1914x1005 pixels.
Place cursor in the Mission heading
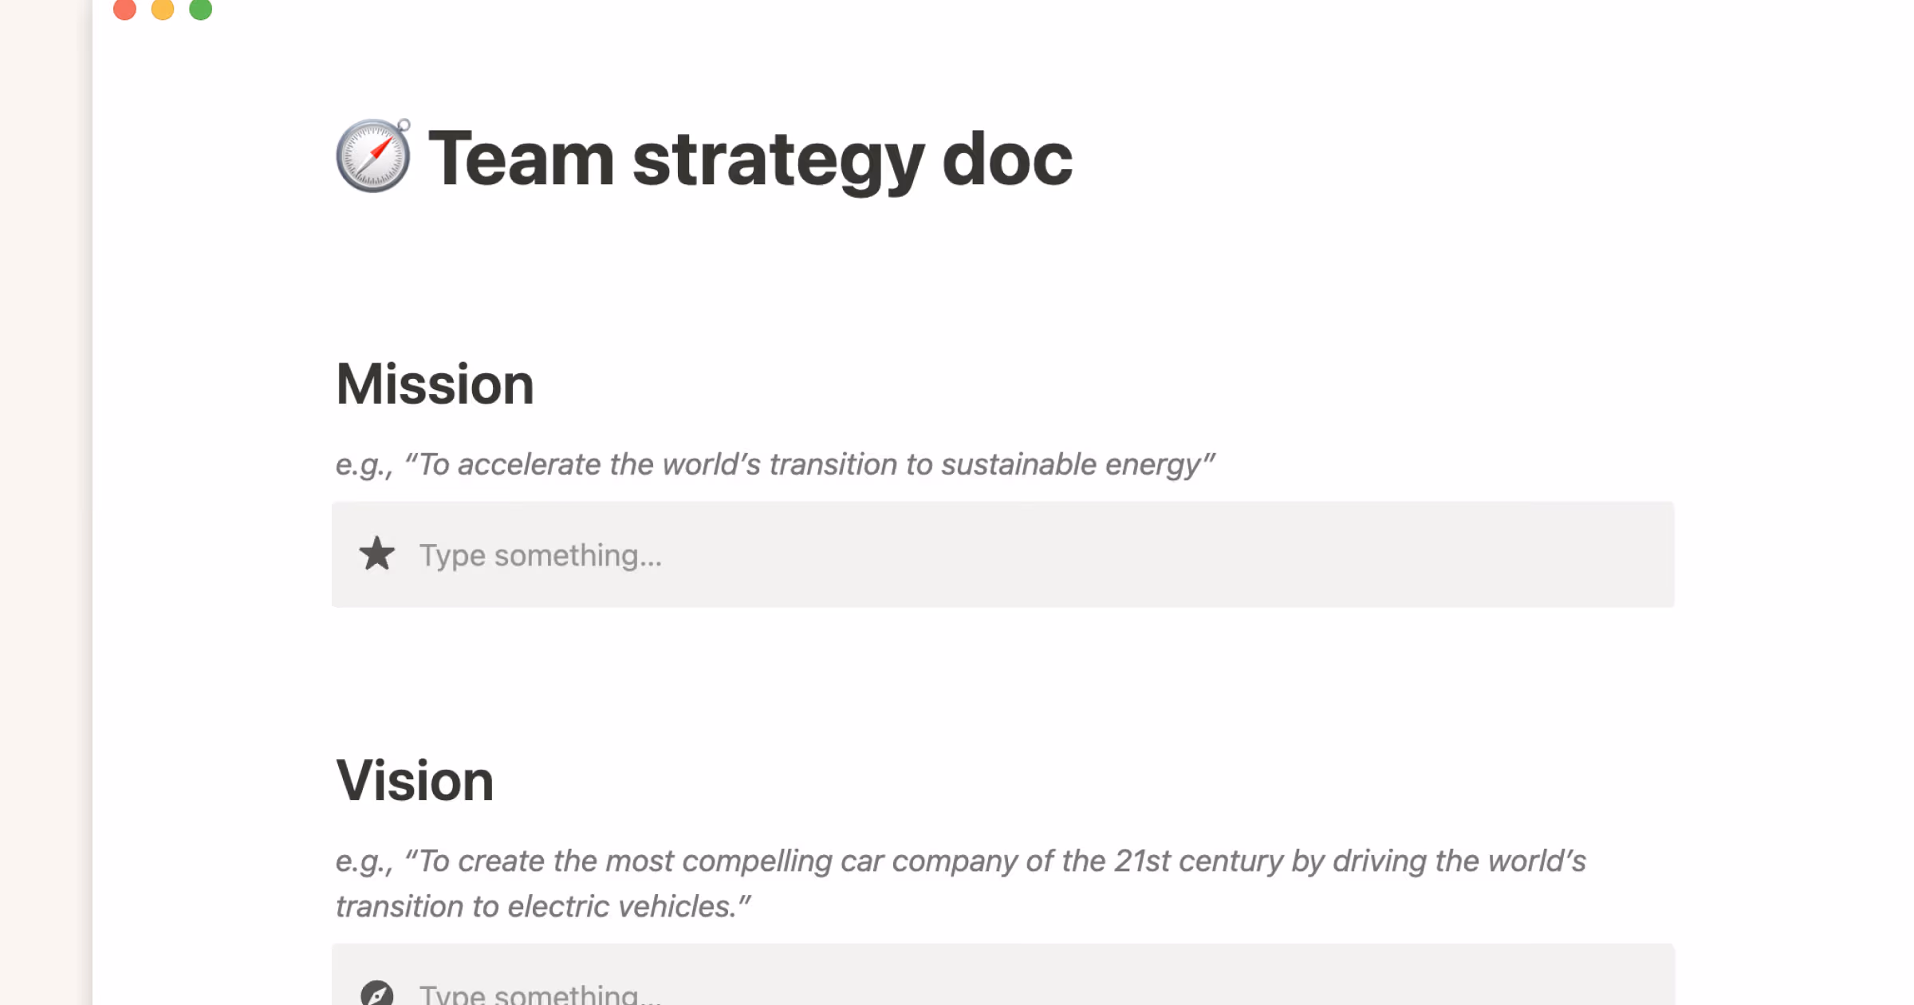(x=435, y=384)
